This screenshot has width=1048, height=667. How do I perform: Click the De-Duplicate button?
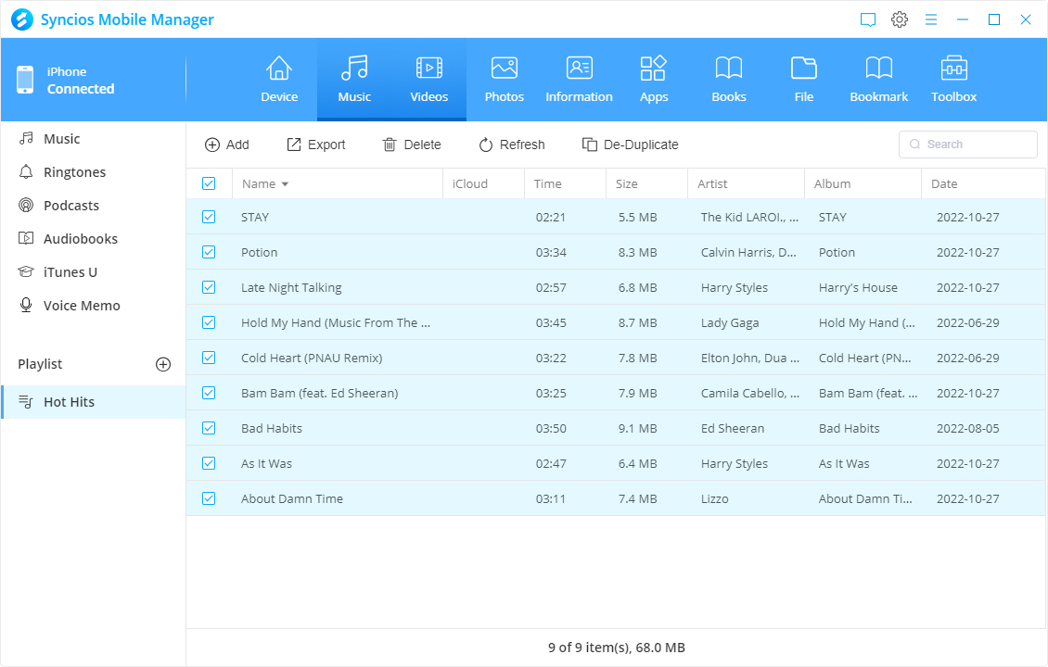point(631,145)
